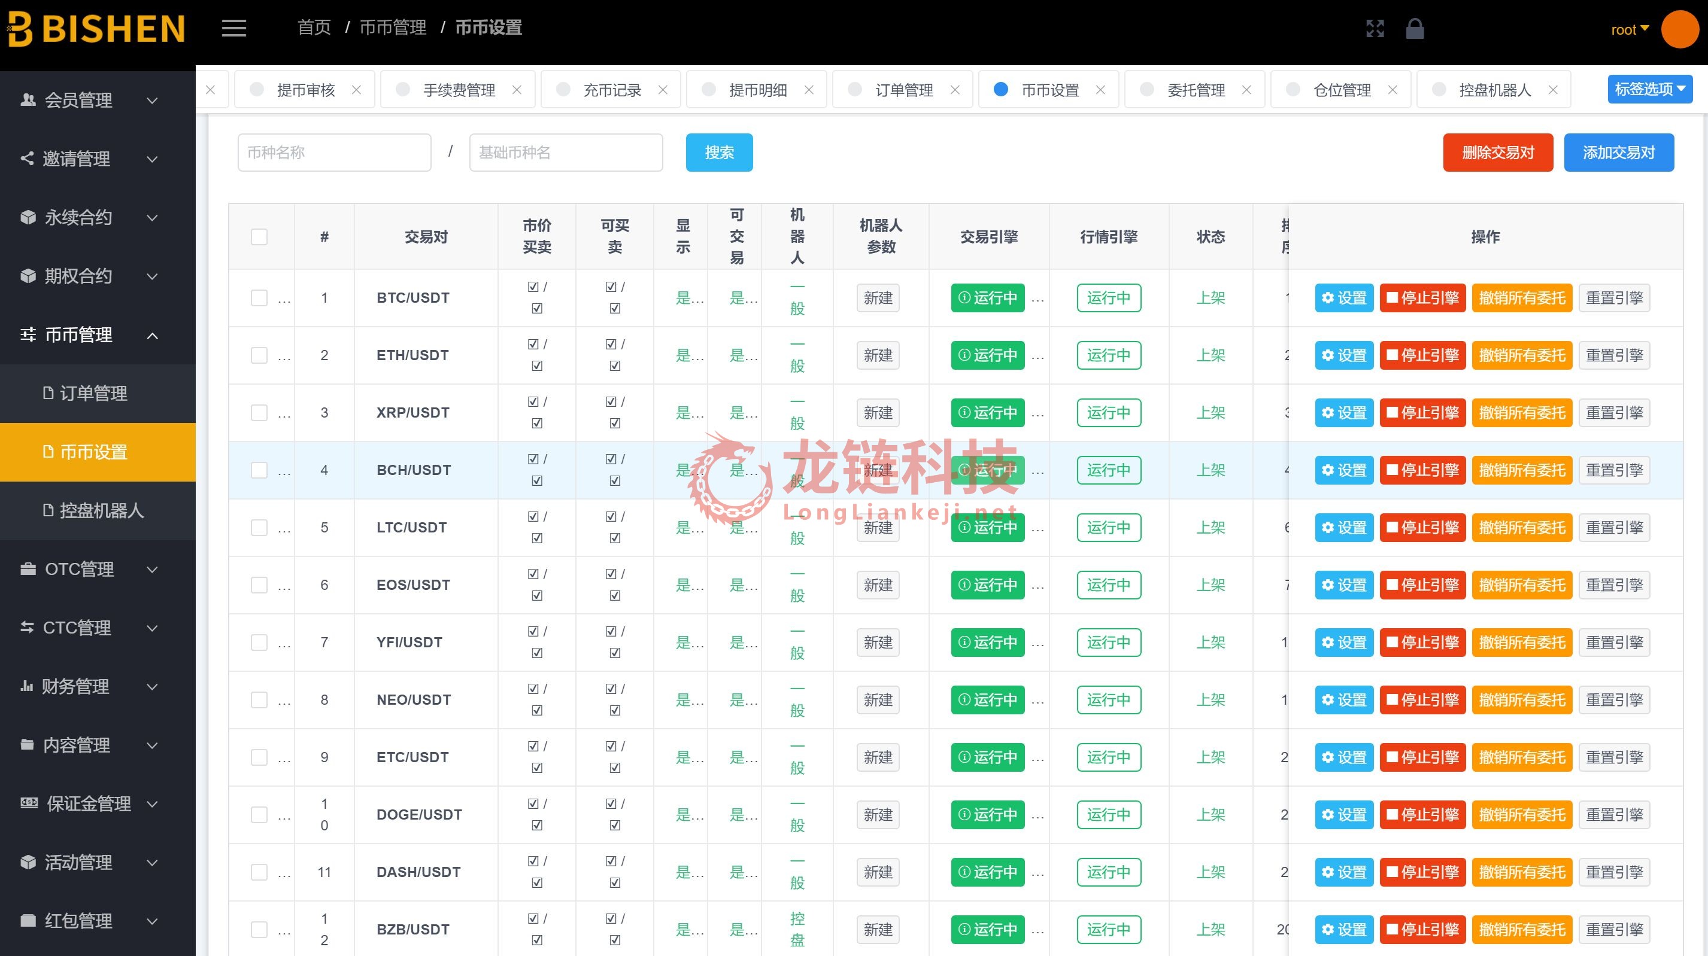Close the 控盘机器人 tab

pyautogui.click(x=1553, y=90)
